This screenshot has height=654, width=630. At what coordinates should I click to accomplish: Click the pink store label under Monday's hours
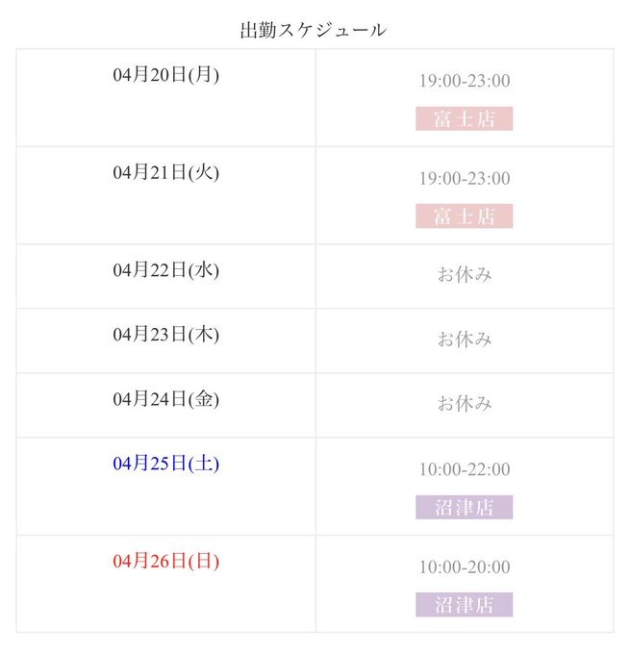(x=464, y=119)
